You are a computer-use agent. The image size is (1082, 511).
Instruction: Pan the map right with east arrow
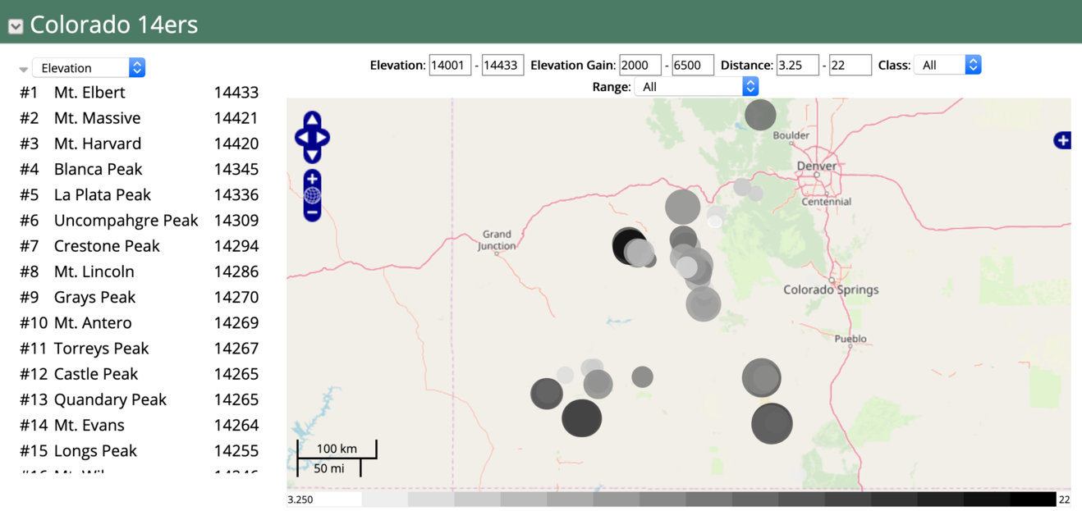tap(323, 138)
